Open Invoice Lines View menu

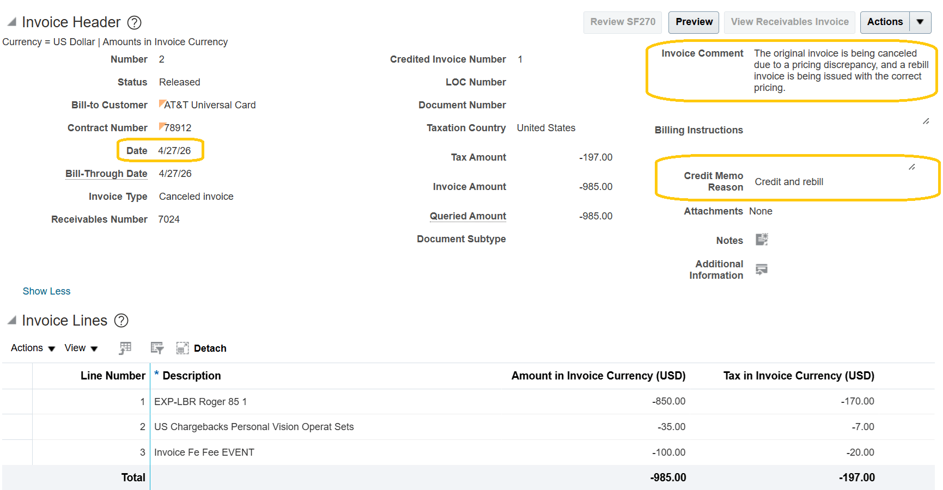click(81, 348)
